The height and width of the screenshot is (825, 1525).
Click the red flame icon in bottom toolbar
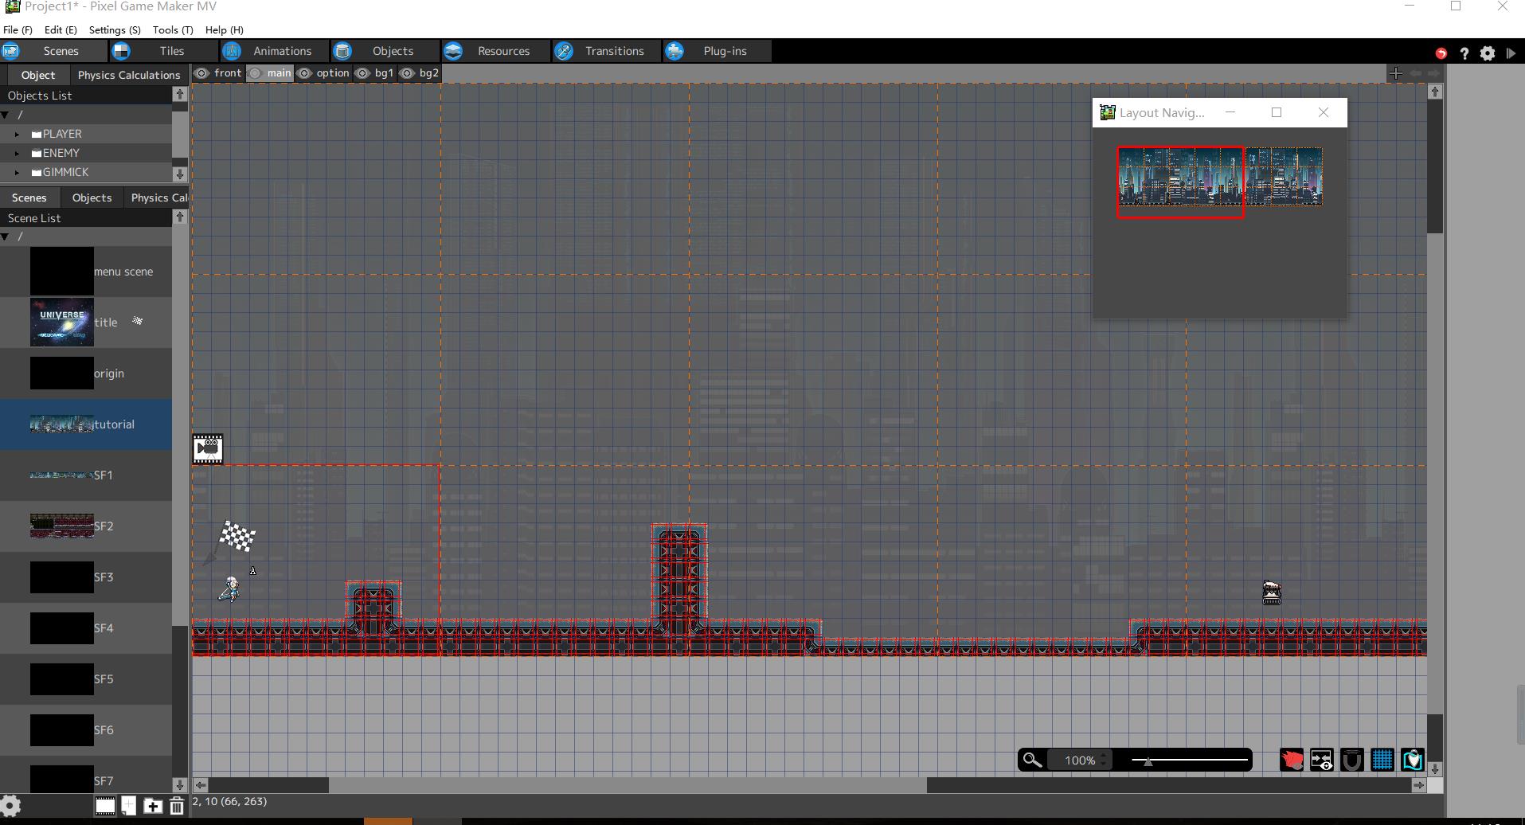coord(1291,760)
